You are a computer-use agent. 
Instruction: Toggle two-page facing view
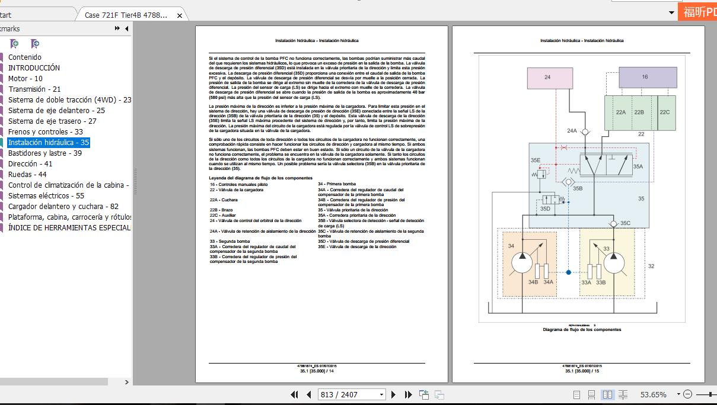coord(607,394)
